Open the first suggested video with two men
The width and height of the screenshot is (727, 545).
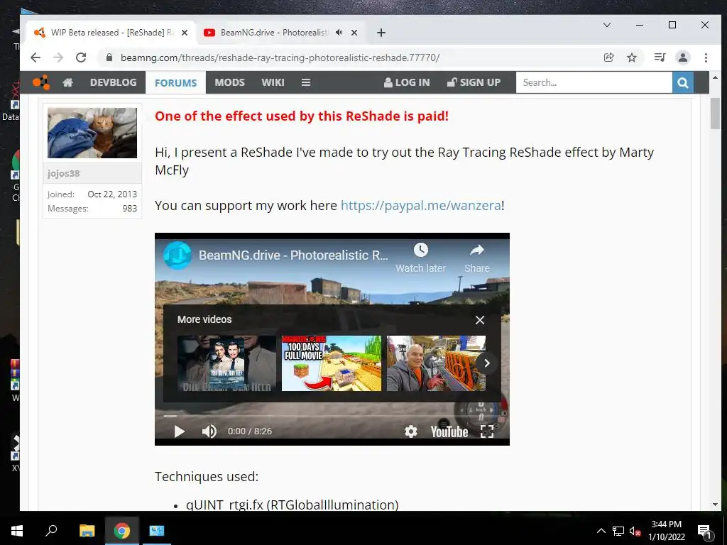(x=226, y=363)
